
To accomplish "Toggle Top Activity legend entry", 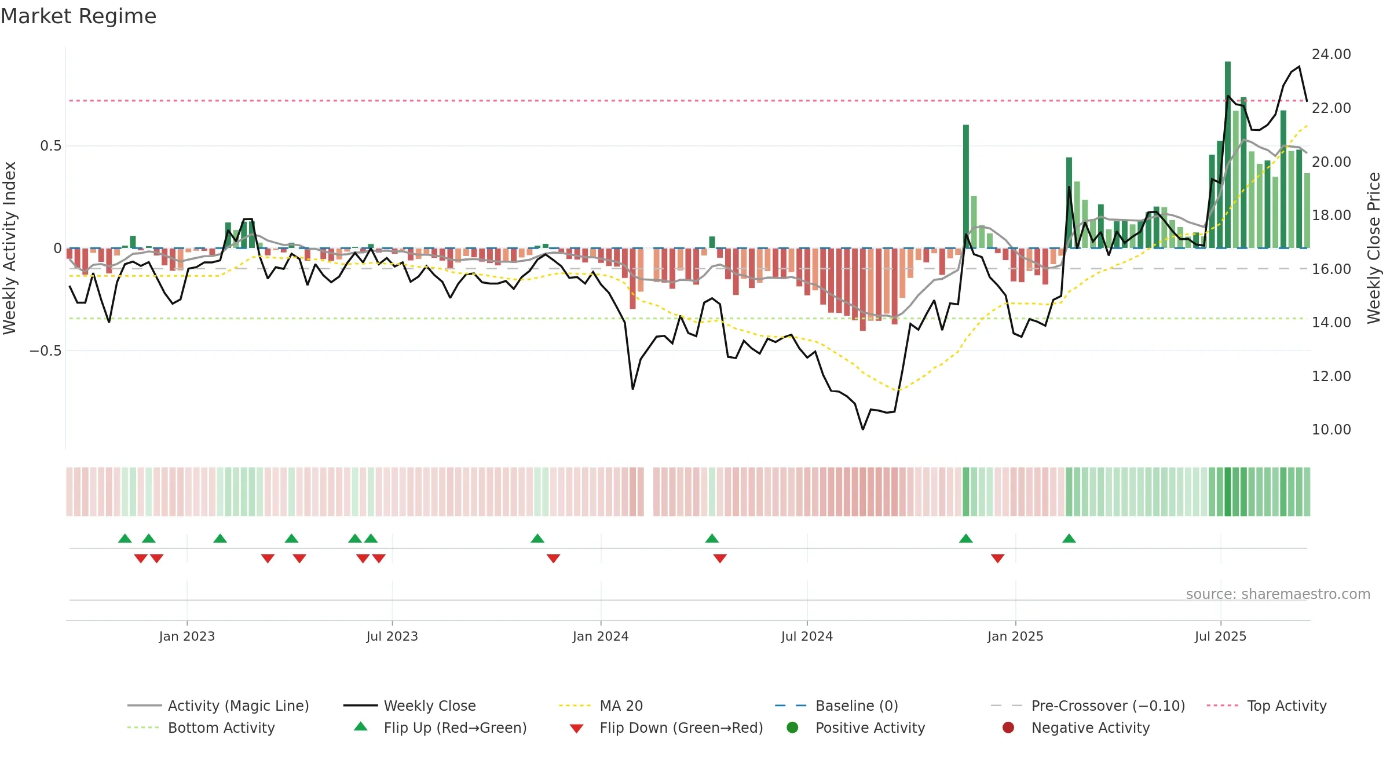I will 1266,706.
